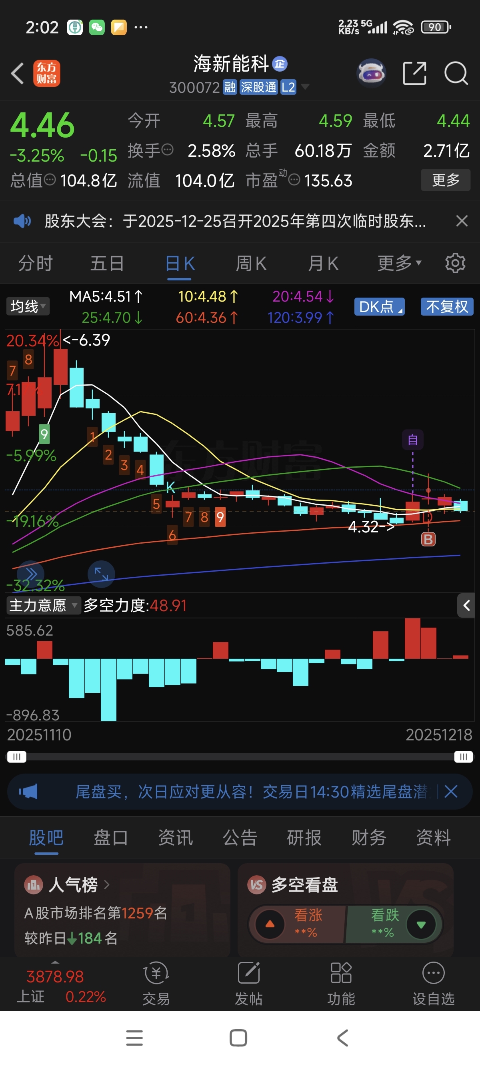Open the 东方财富 app logo icon
The width and height of the screenshot is (480, 1068).
point(46,73)
